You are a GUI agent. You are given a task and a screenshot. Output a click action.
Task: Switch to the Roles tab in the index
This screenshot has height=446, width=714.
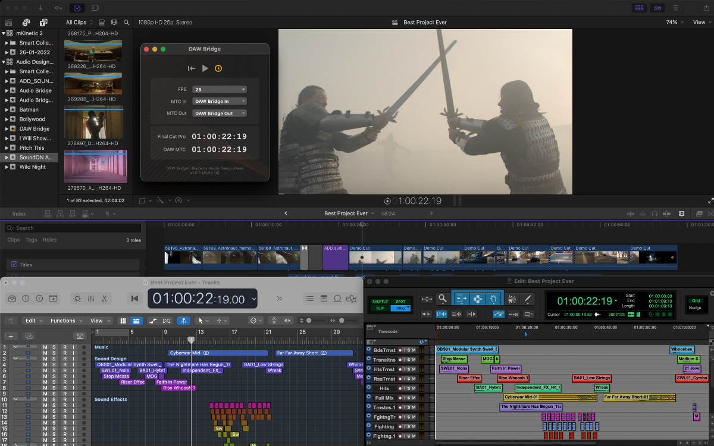click(49, 240)
